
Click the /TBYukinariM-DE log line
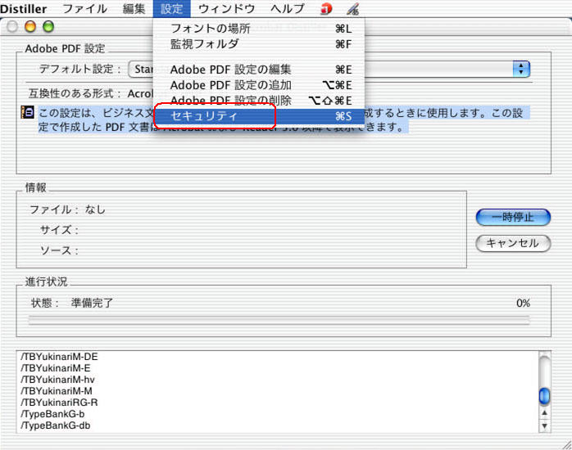(x=59, y=357)
